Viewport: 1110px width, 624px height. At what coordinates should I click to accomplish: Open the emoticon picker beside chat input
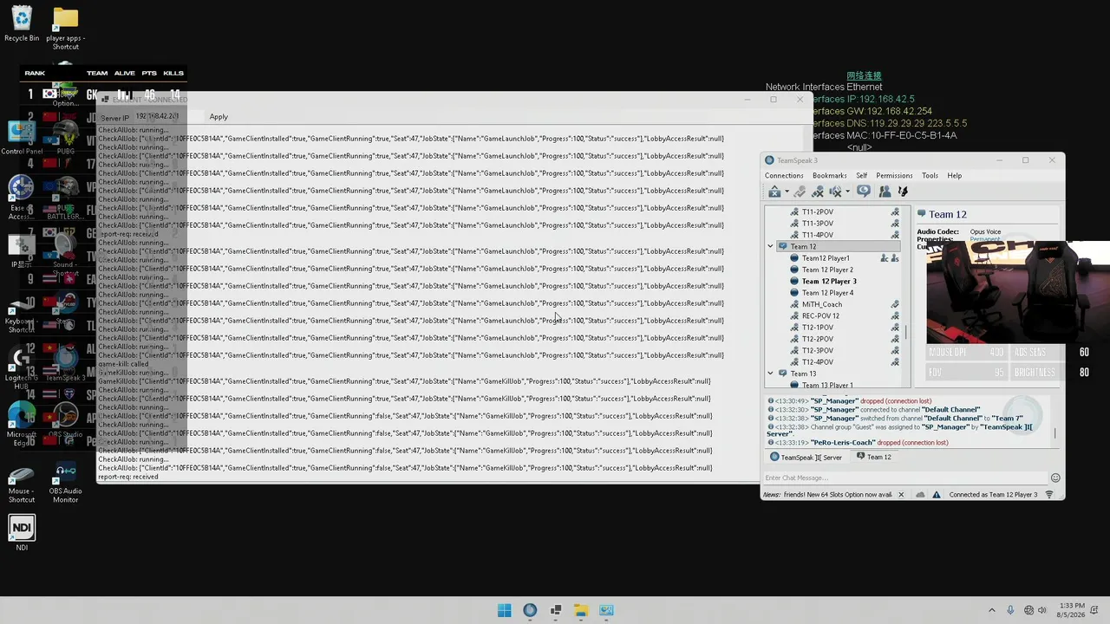click(x=1055, y=478)
